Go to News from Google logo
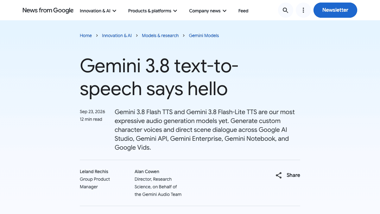 click(48, 10)
